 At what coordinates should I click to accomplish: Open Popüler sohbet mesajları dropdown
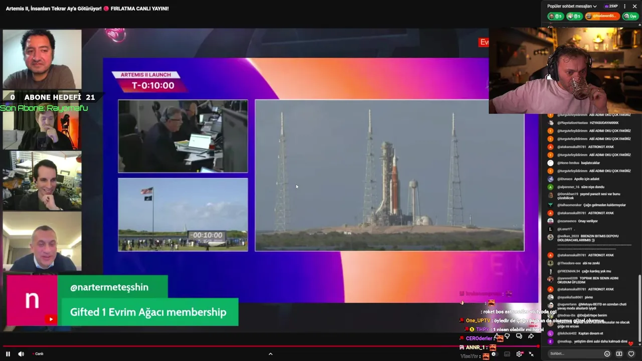pos(572,7)
